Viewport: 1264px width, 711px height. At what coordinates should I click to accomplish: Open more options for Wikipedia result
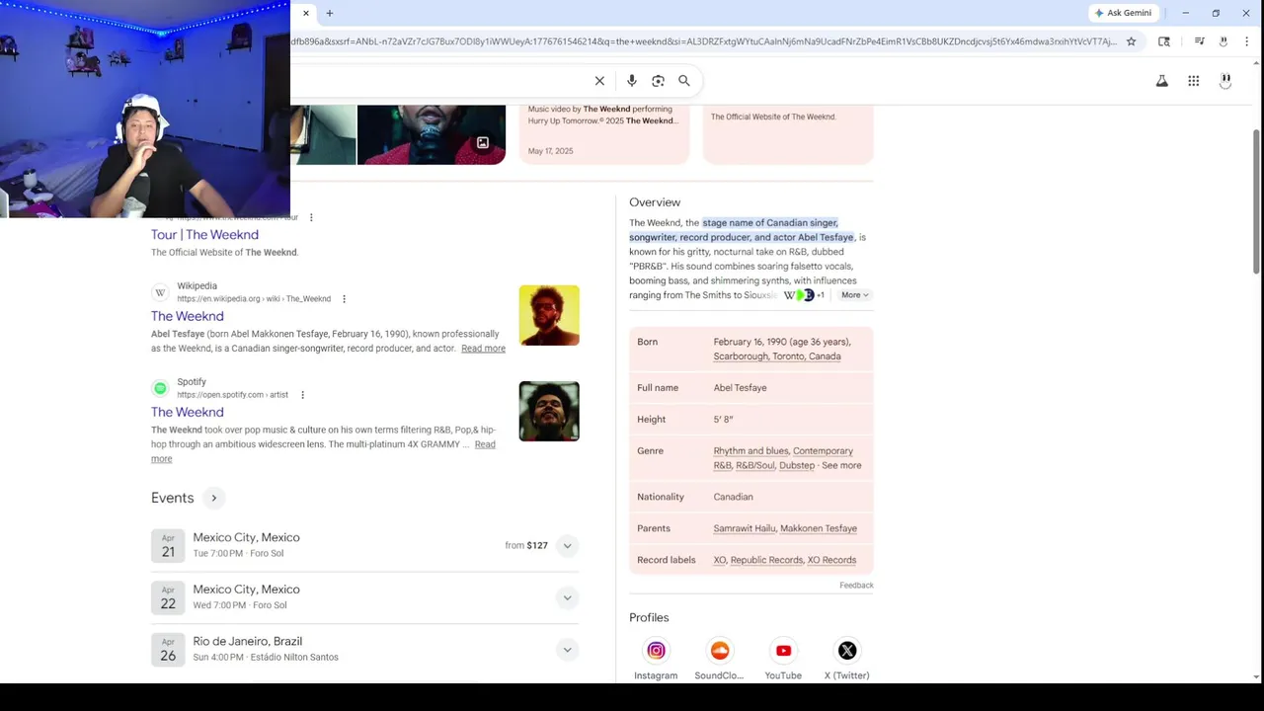[344, 299]
